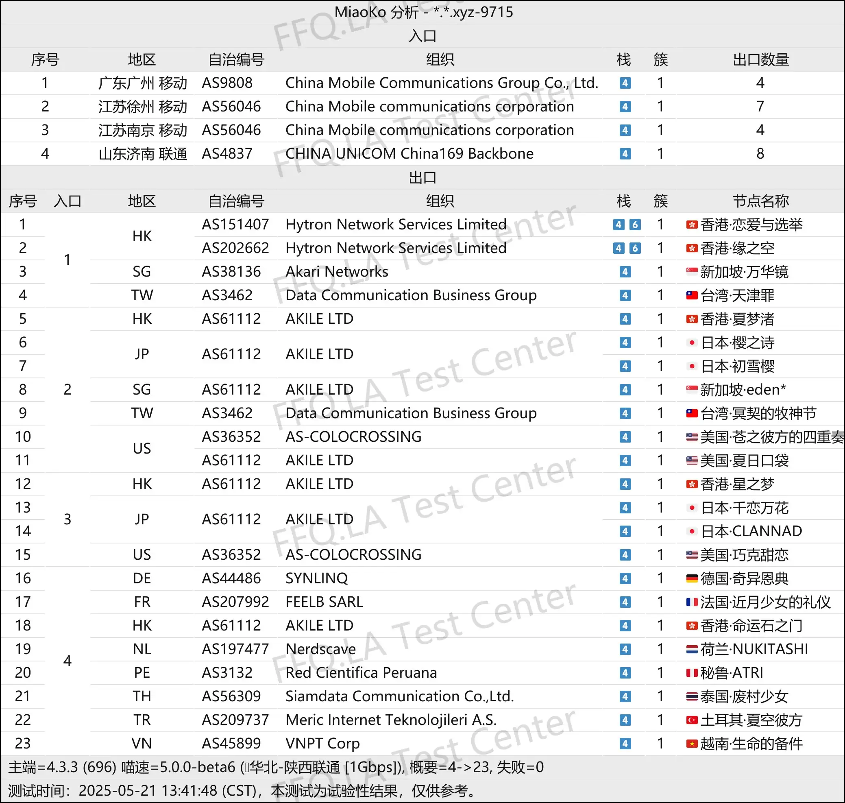Screen dimensions: 845x803
Task: Click the Netherlands flag beside 荷兰·NUKITASHI
Action: coord(692,649)
